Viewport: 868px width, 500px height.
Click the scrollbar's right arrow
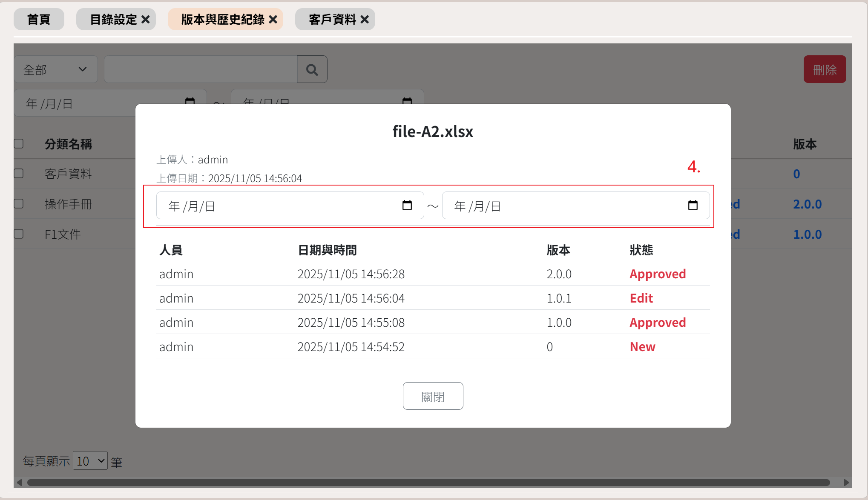[x=846, y=483]
